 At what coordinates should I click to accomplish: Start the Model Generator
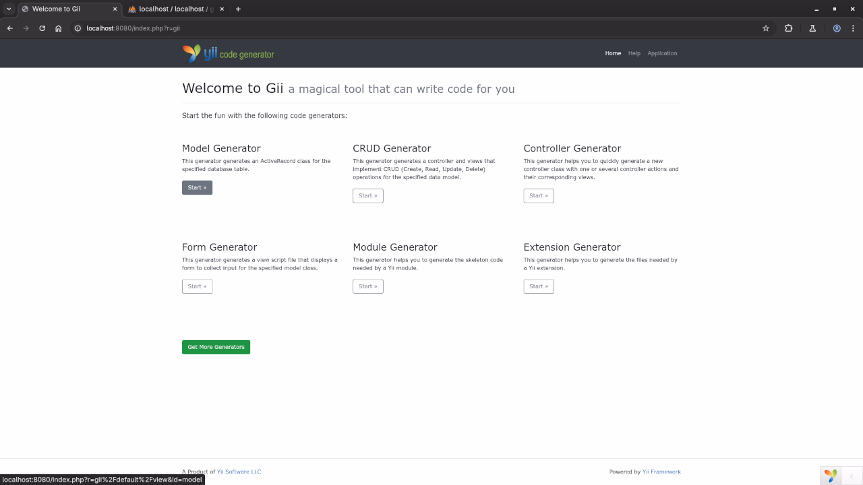(197, 187)
